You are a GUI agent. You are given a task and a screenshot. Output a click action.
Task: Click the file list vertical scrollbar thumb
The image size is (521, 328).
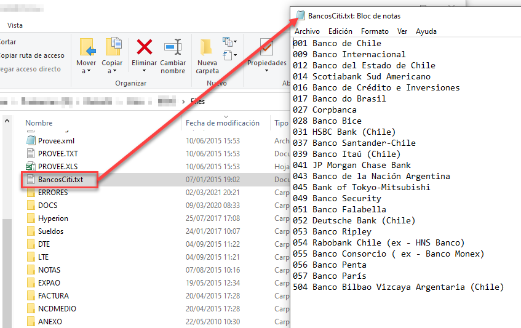(7, 273)
